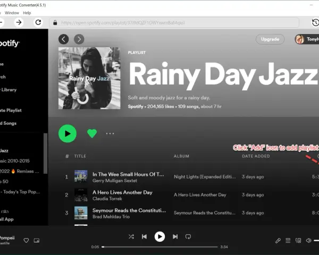This screenshot has height=255, width=319.
Task: Open picture-in-picture mini player icon
Action: click(37, 240)
